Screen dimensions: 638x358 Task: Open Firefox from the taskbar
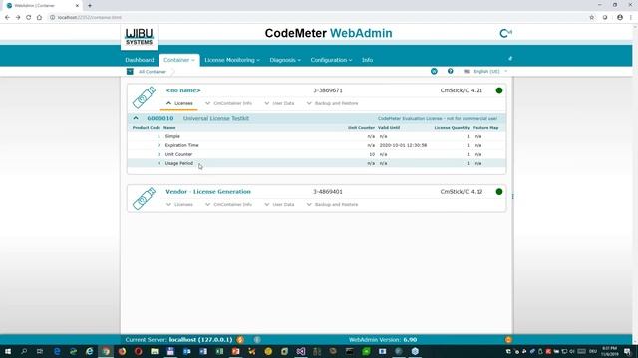122,351
